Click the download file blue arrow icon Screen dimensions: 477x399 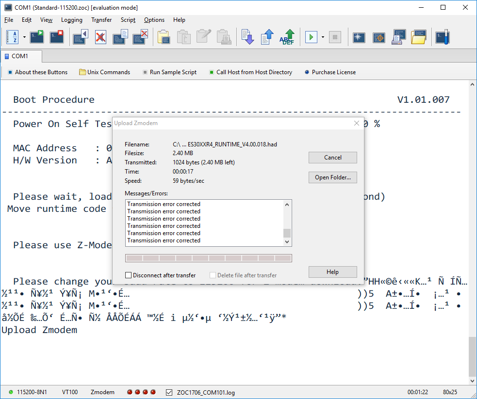pos(247,37)
